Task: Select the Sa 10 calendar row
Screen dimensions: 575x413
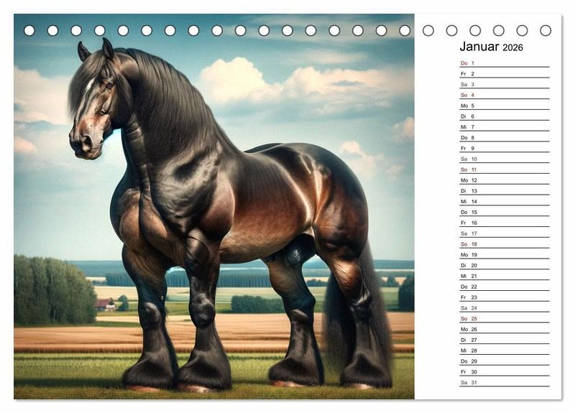Action: [503, 159]
